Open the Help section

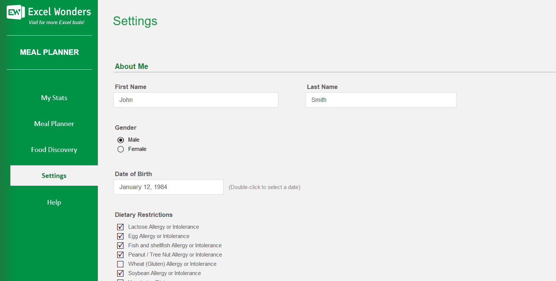click(x=54, y=202)
